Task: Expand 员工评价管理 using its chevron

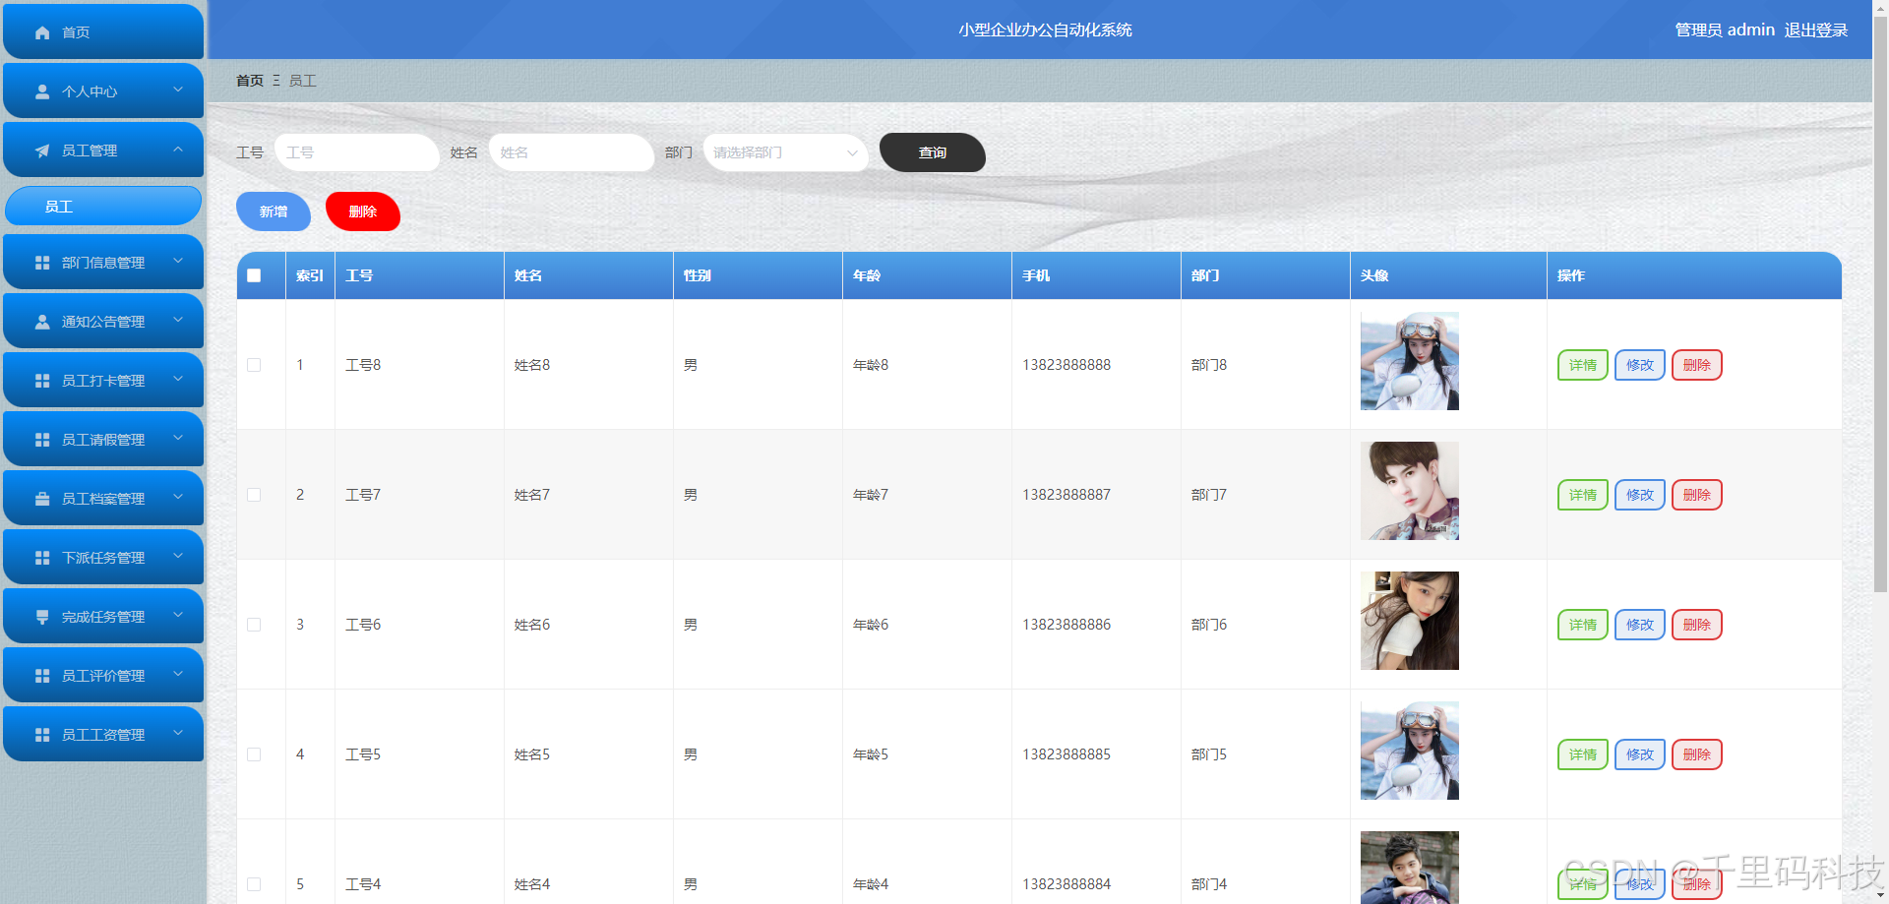Action: pyautogui.click(x=178, y=674)
